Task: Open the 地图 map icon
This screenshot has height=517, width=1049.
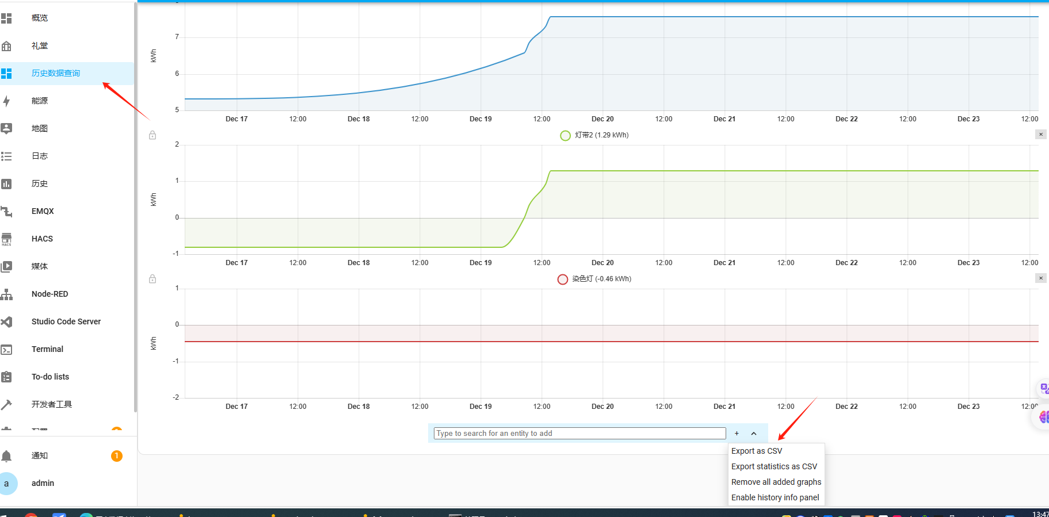Action: click(7, 129)
